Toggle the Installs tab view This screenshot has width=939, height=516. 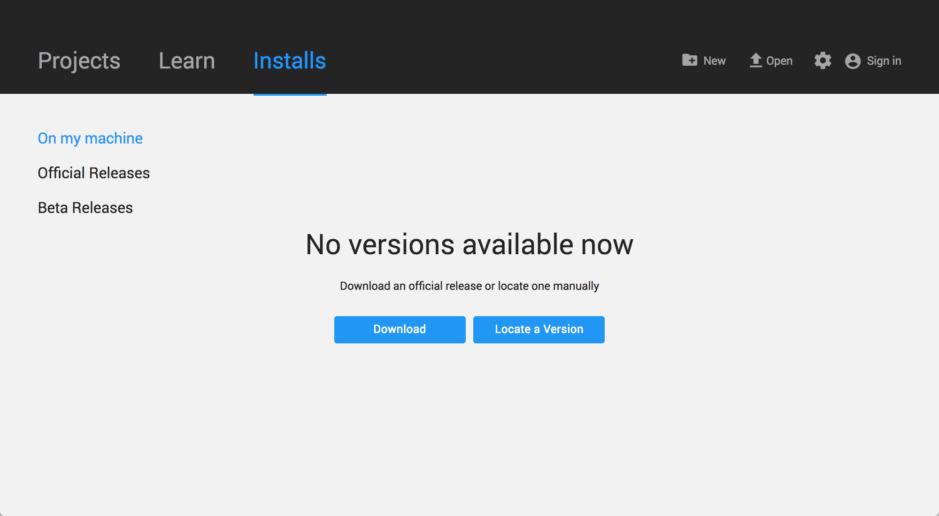tap(289, 61)
